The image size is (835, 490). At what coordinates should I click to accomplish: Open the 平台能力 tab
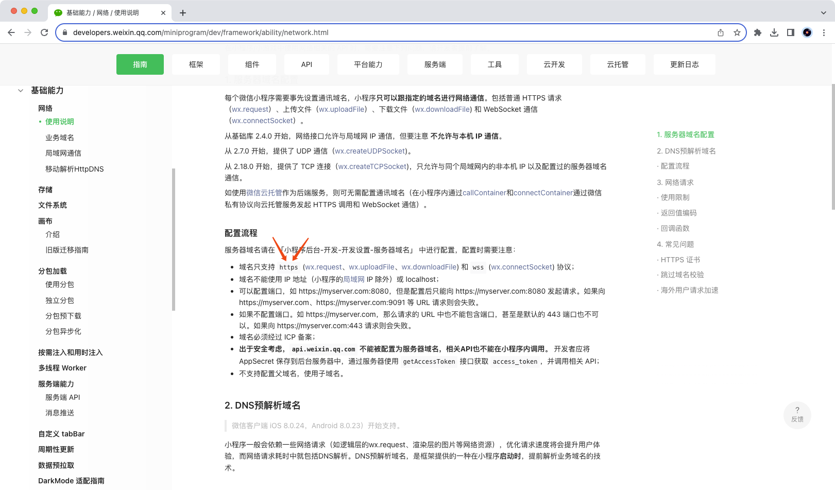click(368, 64)
